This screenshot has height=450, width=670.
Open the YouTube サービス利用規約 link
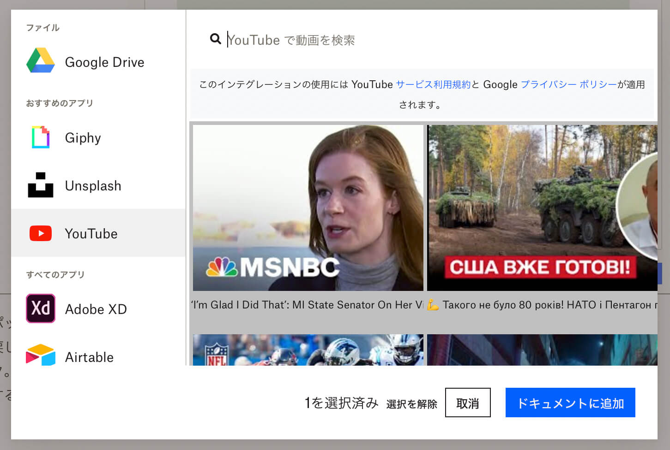point(433,84)
